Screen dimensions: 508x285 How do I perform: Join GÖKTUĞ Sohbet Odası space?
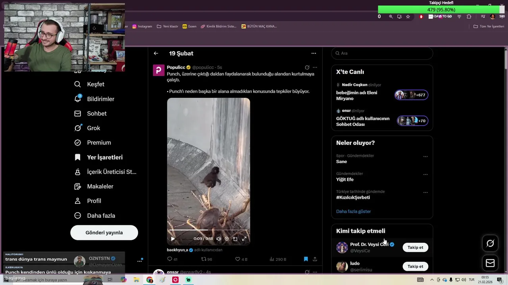[412, 121]
